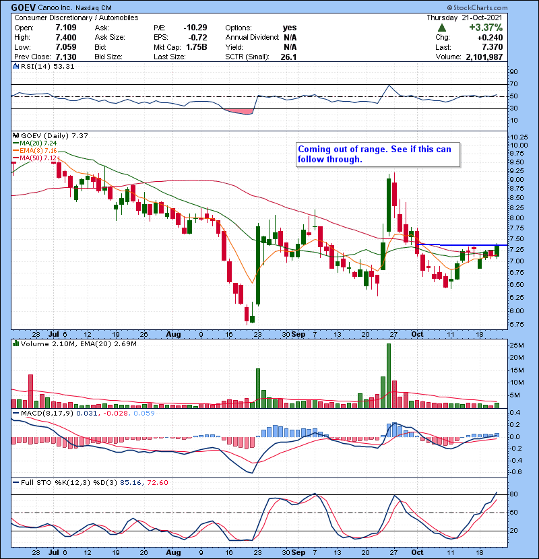Click the 10.00 price scale label

[x=519, y=145]
